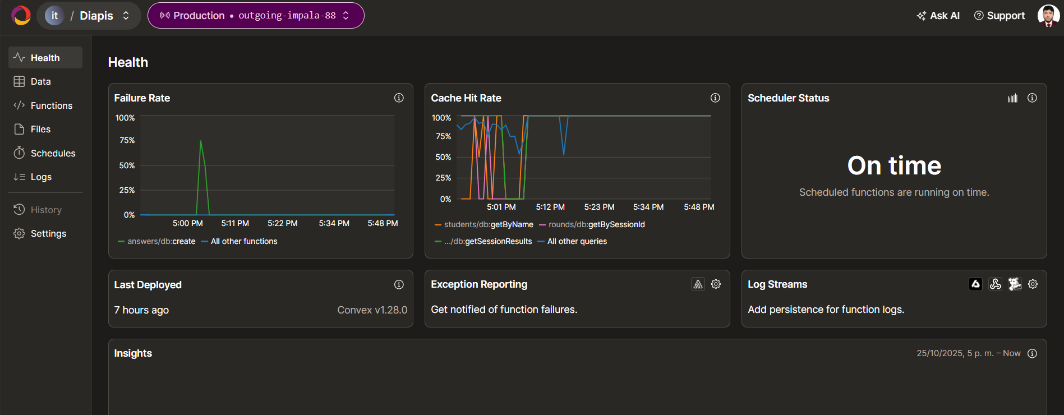The image size is (1064, 415).
Task: Click the Axiom log stream icon
Action: click(x=975, y=284)
